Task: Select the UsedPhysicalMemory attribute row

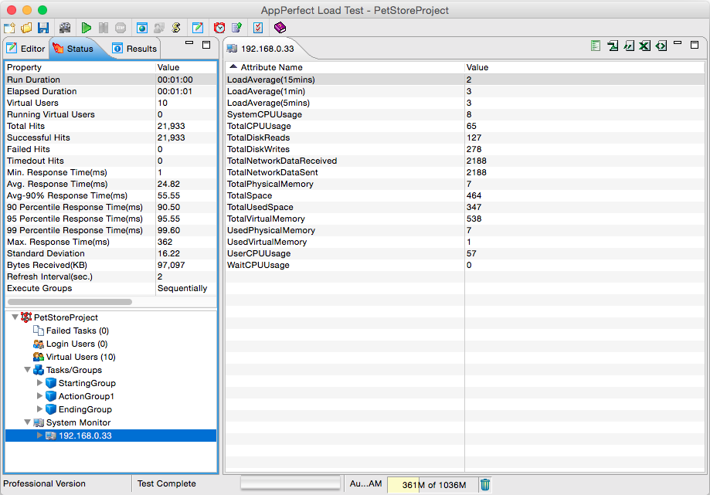Action: point(465,230)
